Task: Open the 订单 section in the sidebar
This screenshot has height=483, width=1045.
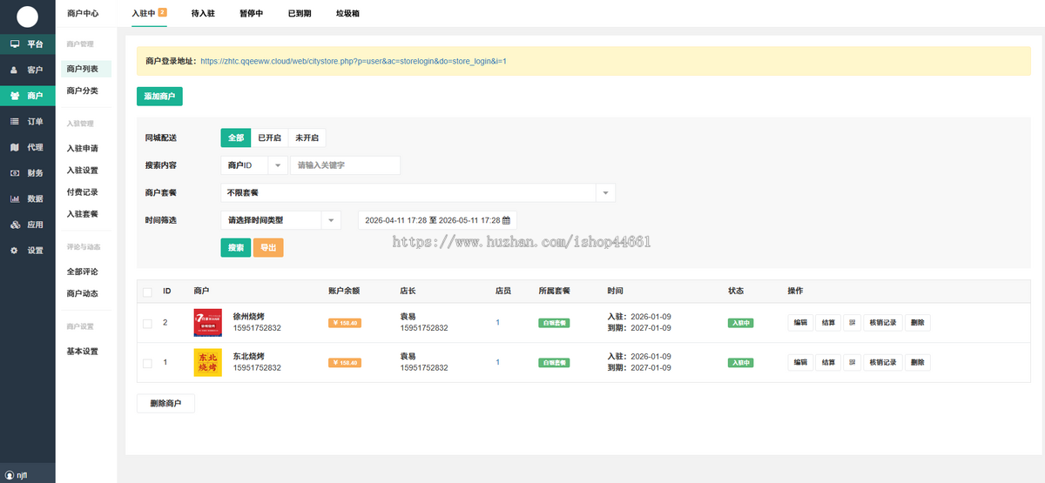Action: pos(28,121)
